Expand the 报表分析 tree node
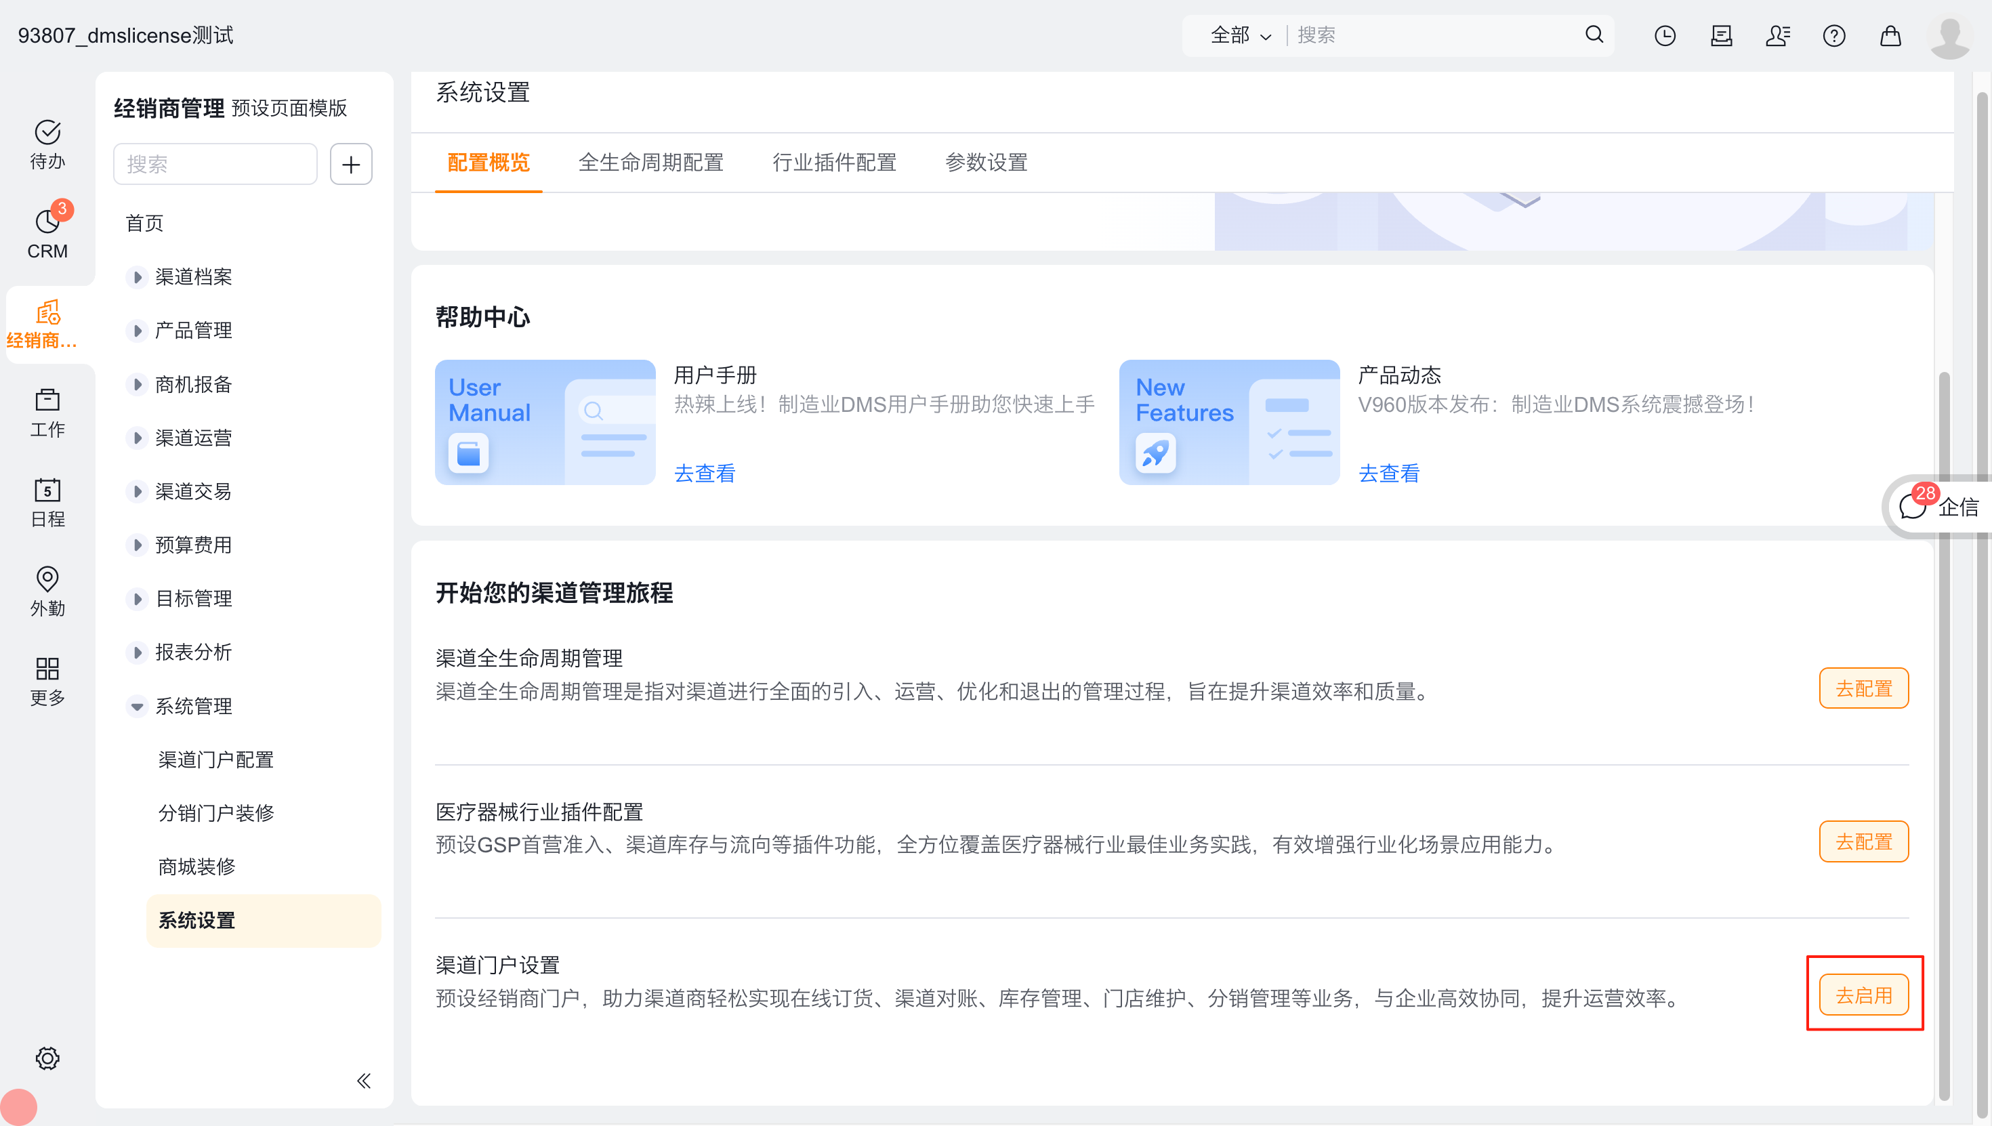The image size is (1992, 1126). pyautogui.click(x=137, y=652)
